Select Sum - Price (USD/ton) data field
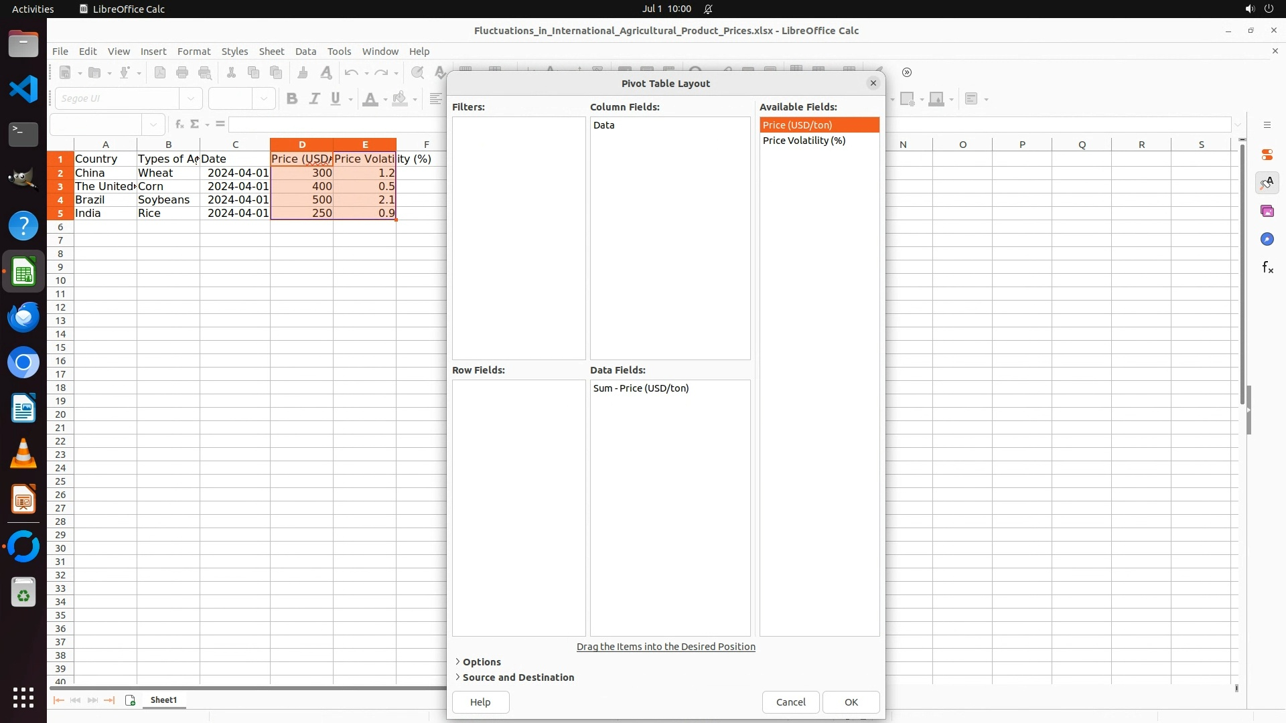The width and height of the screenshot is (1286, 723). [x=641, y=388]
